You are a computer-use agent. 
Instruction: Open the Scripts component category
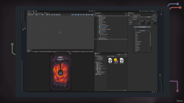coord(142,51)
